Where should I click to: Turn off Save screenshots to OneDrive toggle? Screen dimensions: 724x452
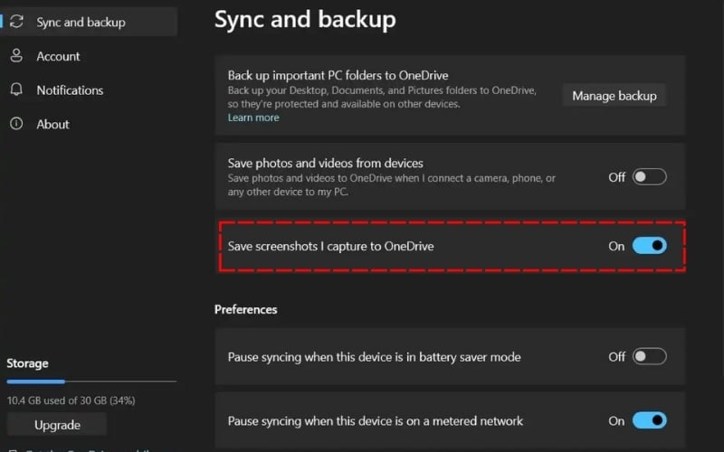(649, 245)
